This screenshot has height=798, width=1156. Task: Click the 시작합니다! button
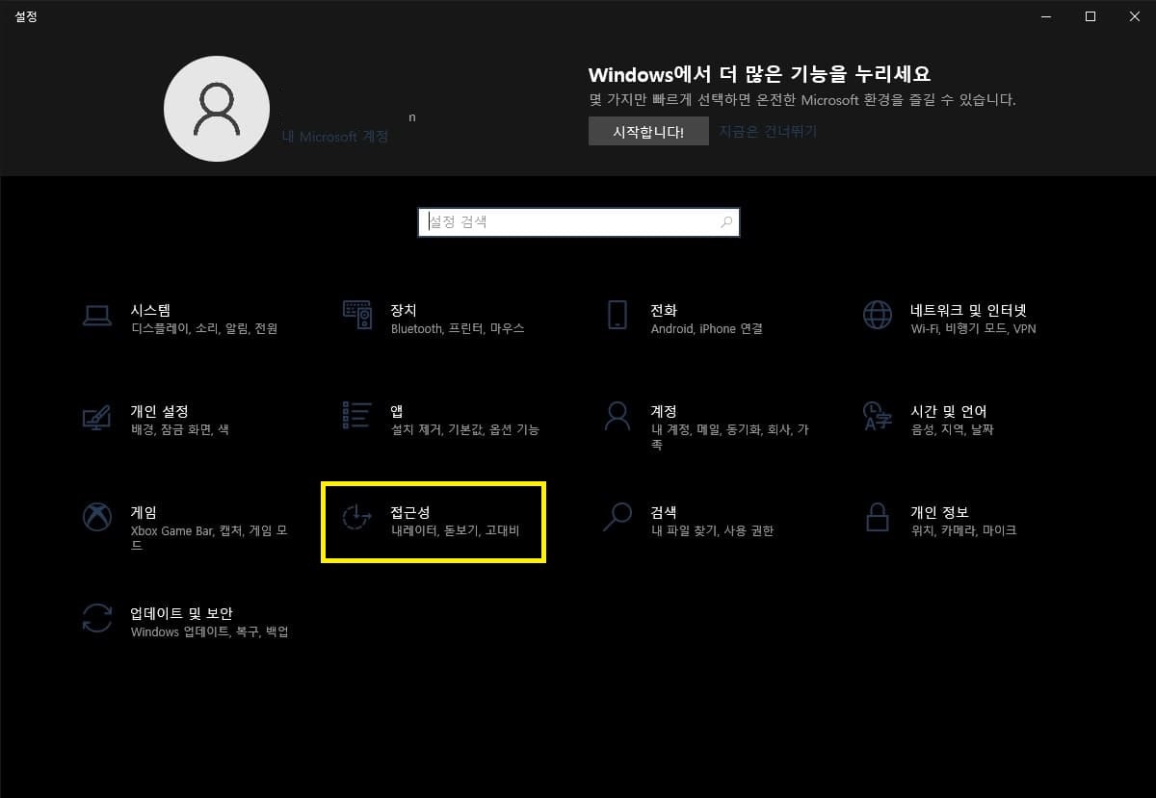click(648, 131)
